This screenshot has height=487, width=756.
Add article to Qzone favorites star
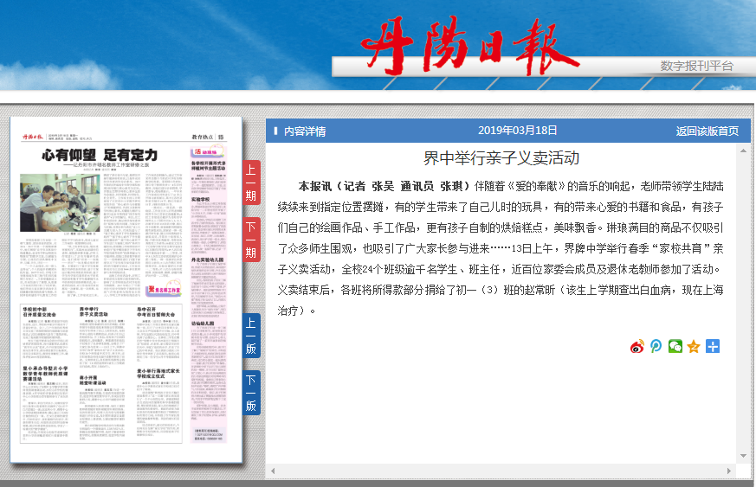coord(694,346)
